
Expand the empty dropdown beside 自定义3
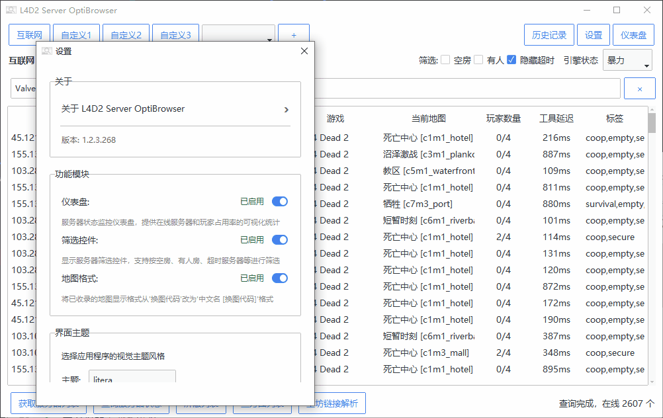click(238, 36)
